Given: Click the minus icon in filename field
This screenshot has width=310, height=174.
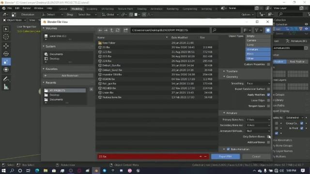Looking at the screenshot, I should [205, 157].
